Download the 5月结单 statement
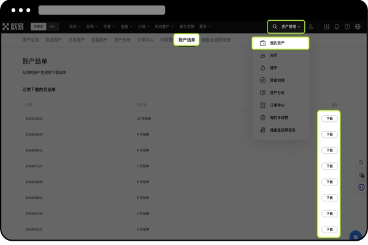This screenshot has height=245, width=368. (329, 198)
